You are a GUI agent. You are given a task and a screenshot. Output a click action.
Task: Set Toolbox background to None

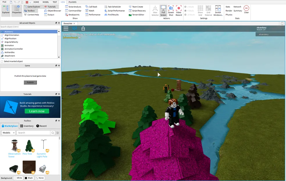click(40, 178)
